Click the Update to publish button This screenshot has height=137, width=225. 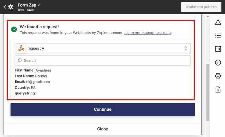pos(201,7)
